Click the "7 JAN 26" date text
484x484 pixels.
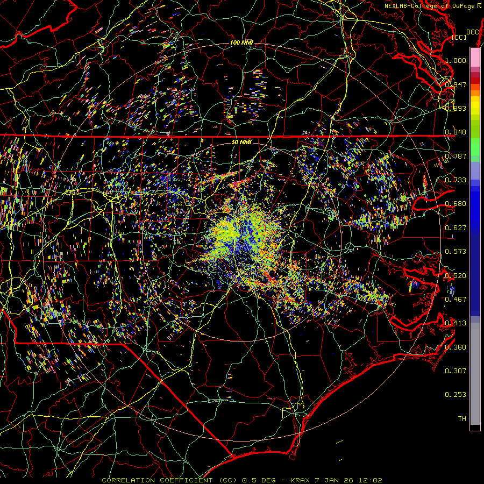(x=333, y=480)
